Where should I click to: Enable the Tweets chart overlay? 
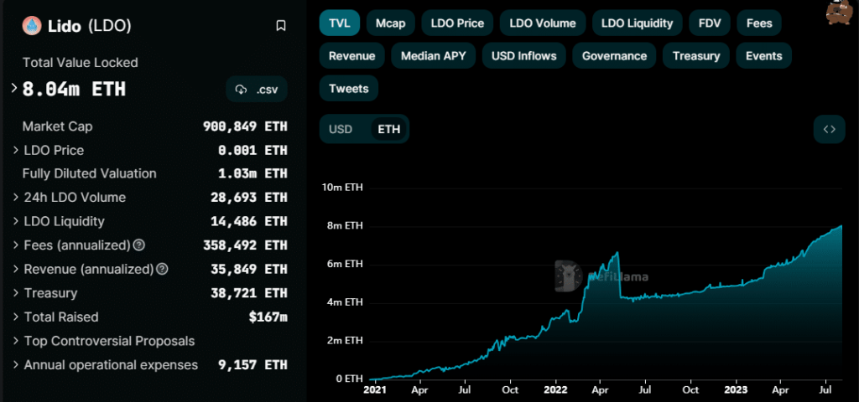(x=348, y=88)
